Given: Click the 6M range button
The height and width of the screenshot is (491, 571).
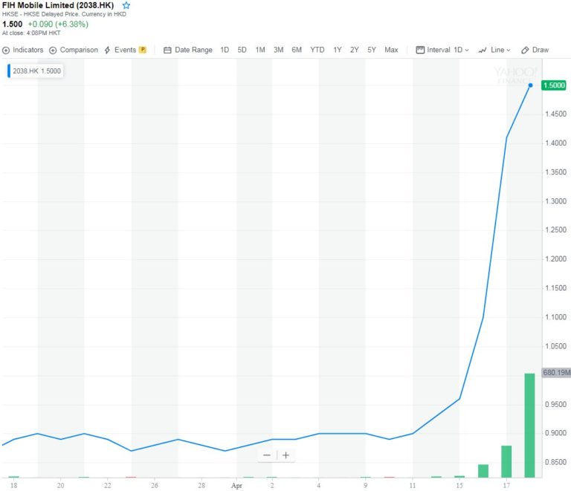Looking at the screenshot, I should [297, 50].
